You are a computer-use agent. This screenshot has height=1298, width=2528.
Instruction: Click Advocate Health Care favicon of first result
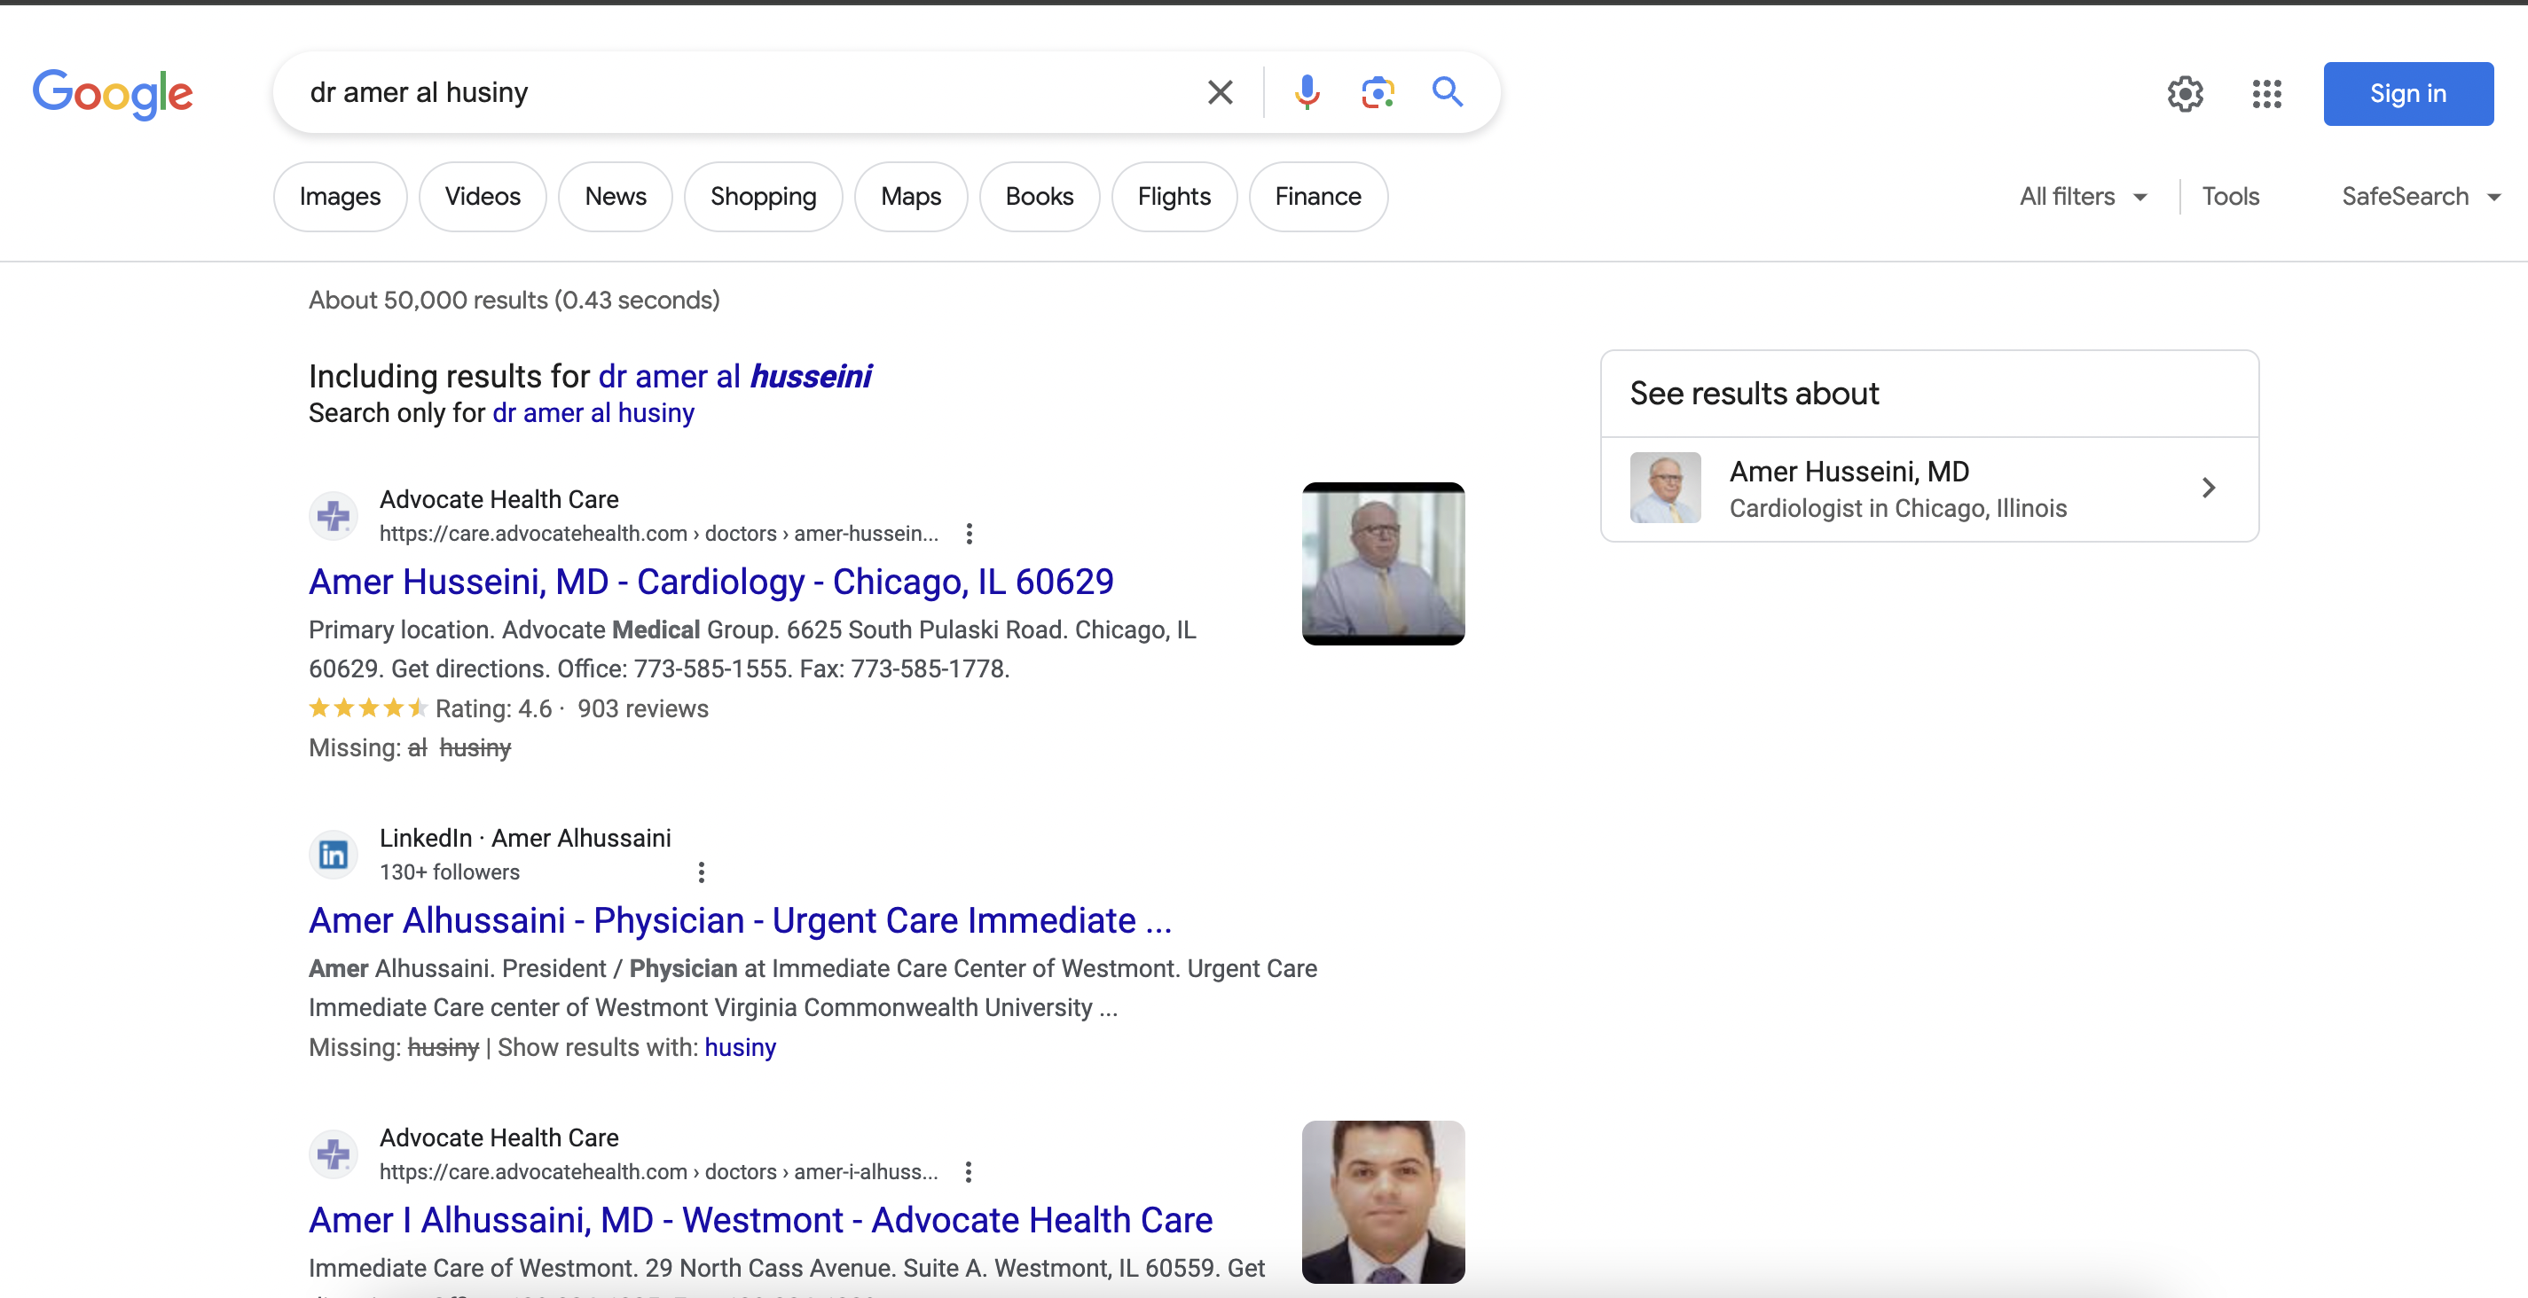(334, 516)
